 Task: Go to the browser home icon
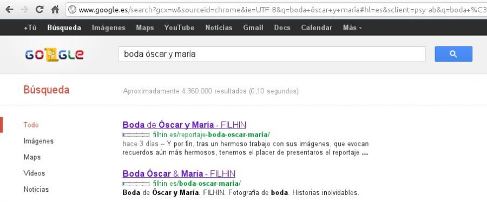pyautogui.click(x=55, y=10)
